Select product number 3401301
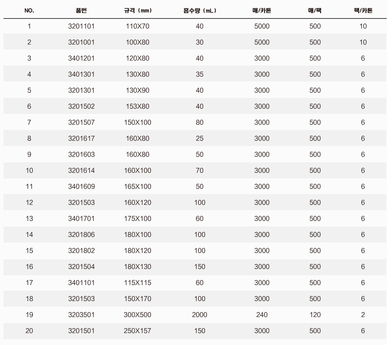 81,74
